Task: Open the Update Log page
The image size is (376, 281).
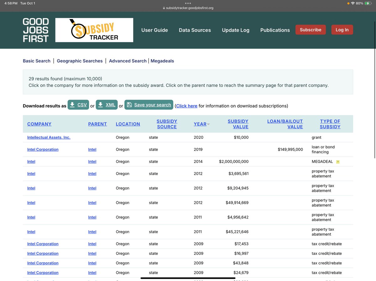Action: [236, 30]
